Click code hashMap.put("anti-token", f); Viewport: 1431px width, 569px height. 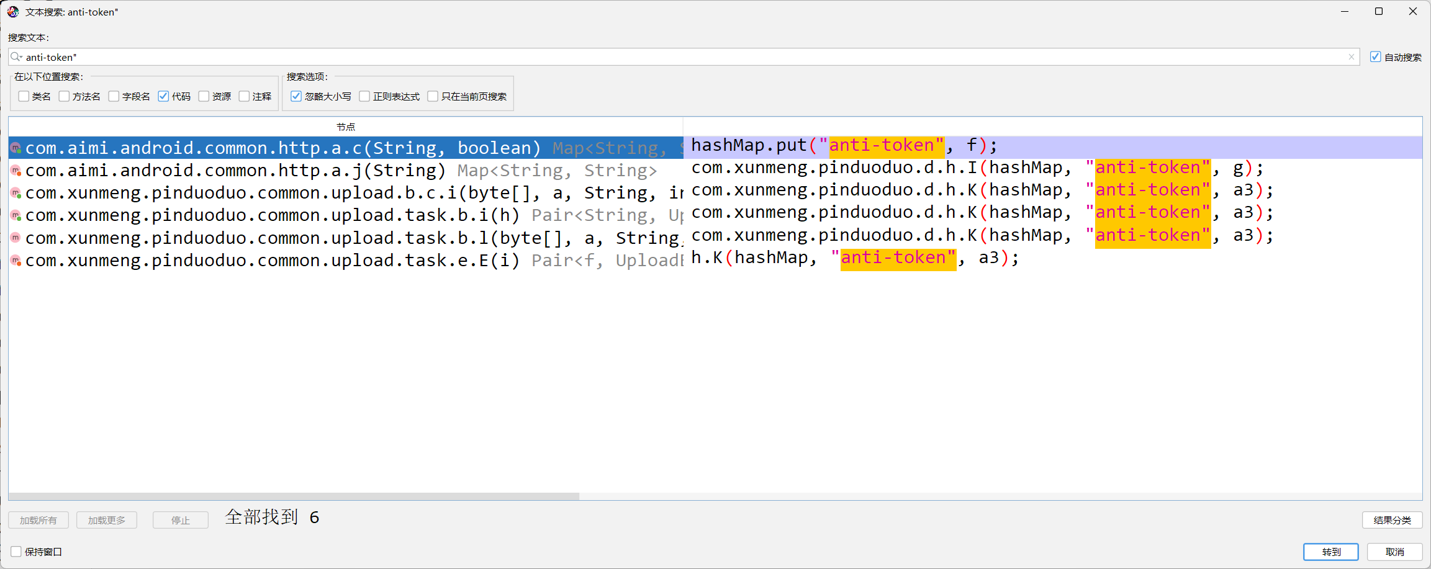844,145
